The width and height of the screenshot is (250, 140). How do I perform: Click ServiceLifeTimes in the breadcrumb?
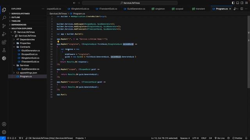pos(58,14)
